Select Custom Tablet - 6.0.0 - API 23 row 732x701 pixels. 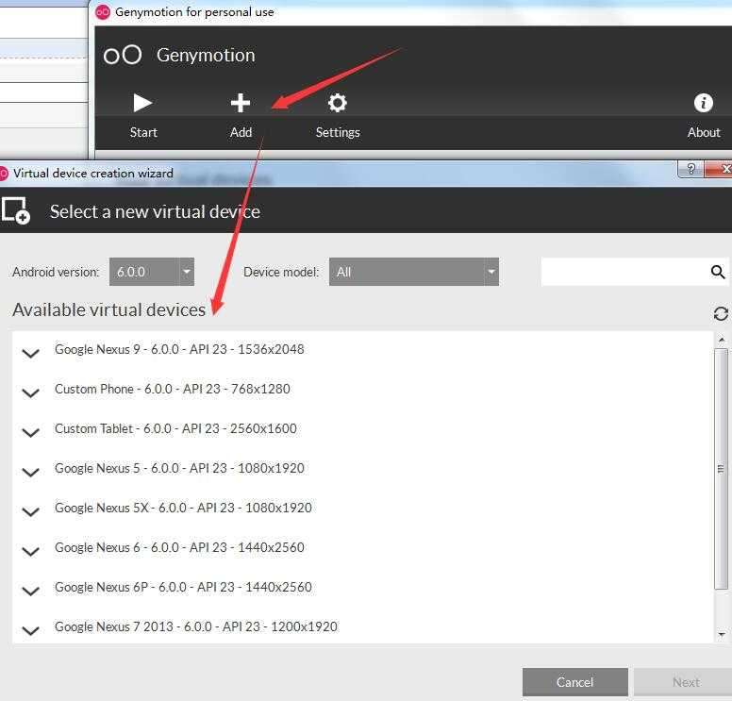tap(363, 428)
